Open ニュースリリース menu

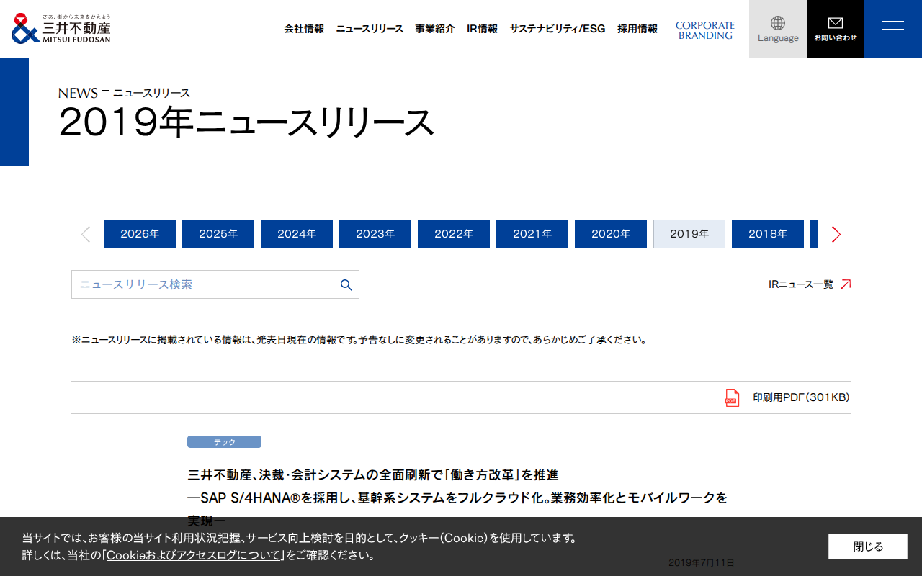[370, 29]
